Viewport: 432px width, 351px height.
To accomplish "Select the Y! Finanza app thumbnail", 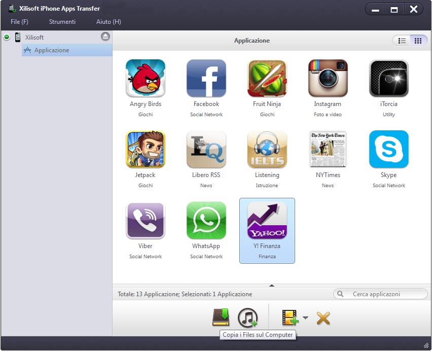I will click(x=267, y=220).
